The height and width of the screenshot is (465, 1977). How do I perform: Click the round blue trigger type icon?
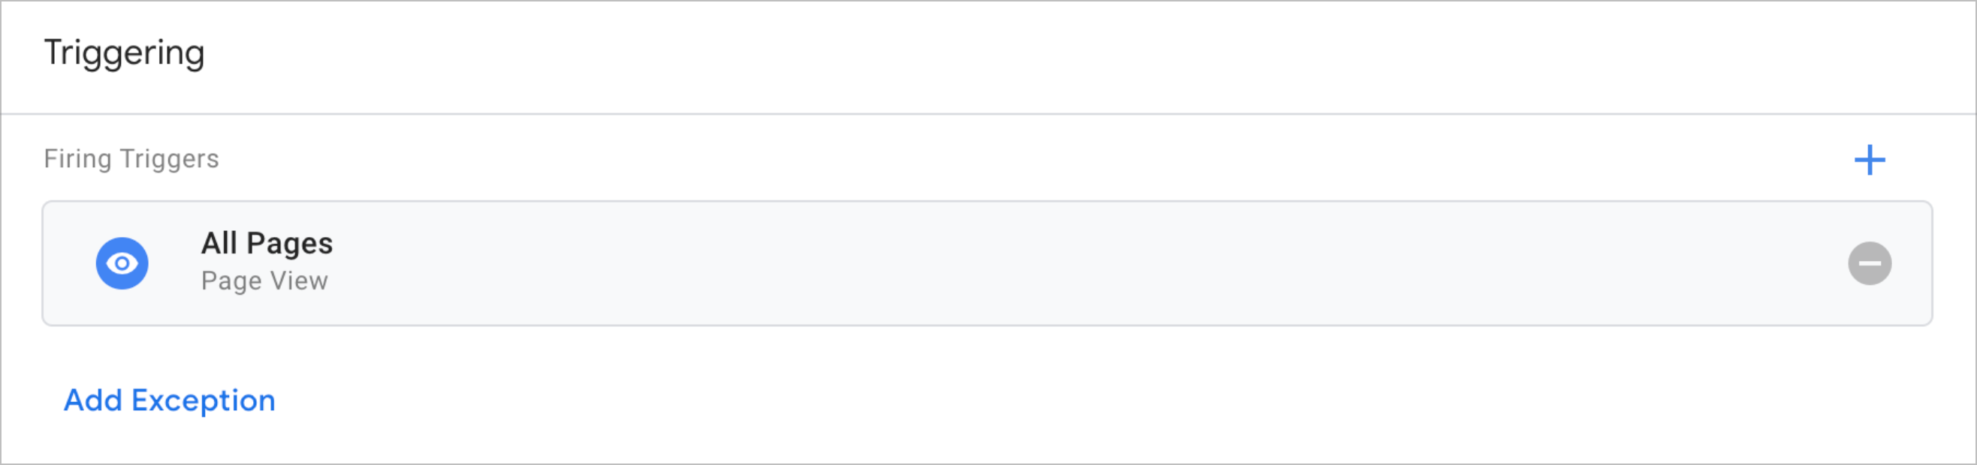pyautogui.click(x=122, y=263)
